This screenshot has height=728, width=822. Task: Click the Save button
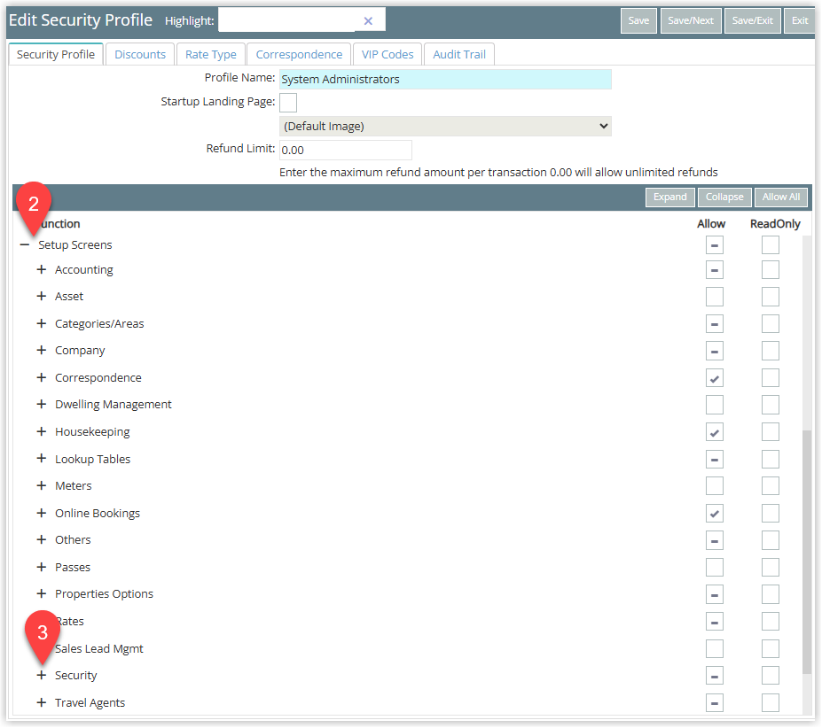[638, 21]
